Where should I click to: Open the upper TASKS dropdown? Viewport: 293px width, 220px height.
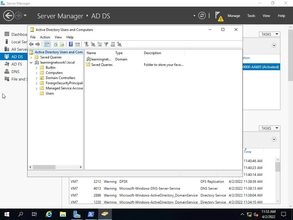point(270,34)
